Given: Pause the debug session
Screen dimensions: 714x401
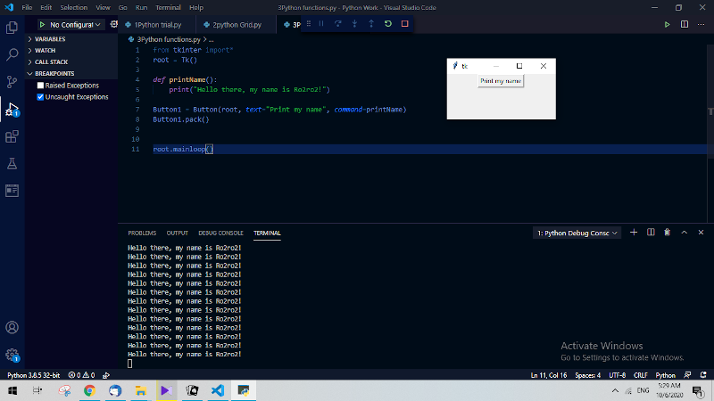Looking at the screenshot, I should click(x=321, y=24).
